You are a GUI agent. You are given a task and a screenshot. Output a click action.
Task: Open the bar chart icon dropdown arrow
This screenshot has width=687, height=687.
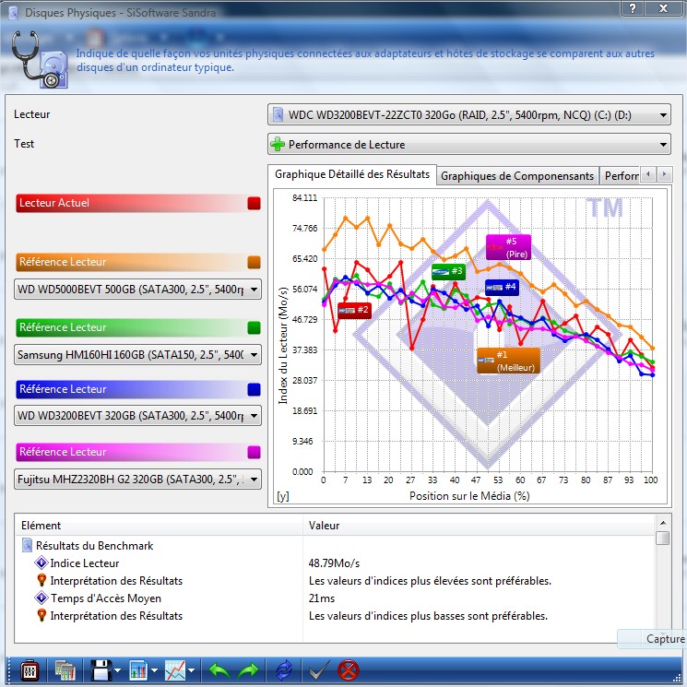[154, 670]
